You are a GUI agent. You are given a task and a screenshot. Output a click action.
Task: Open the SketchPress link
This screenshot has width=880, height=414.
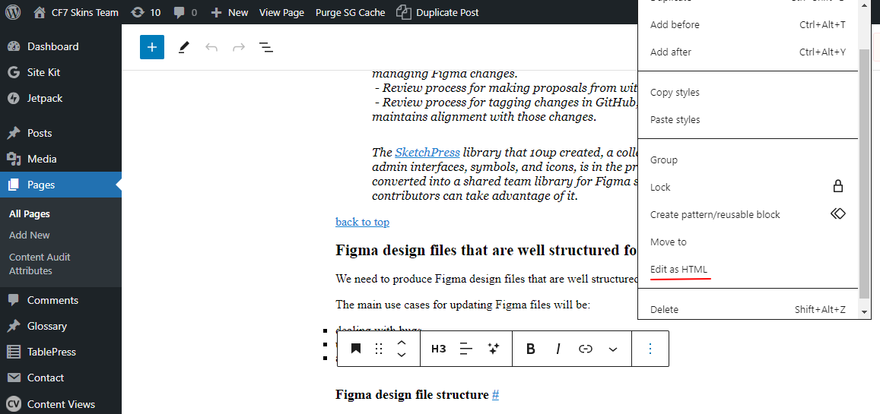[427, 152]
